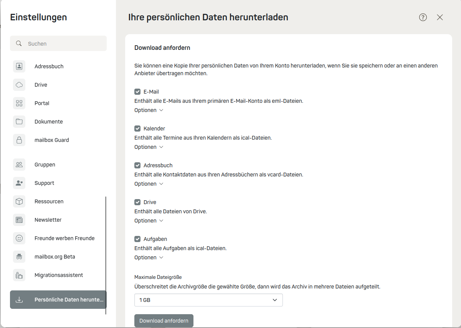Click the Kalender label text
The width and height of the screenshot is (461, 328).
(x=154, y=129)
